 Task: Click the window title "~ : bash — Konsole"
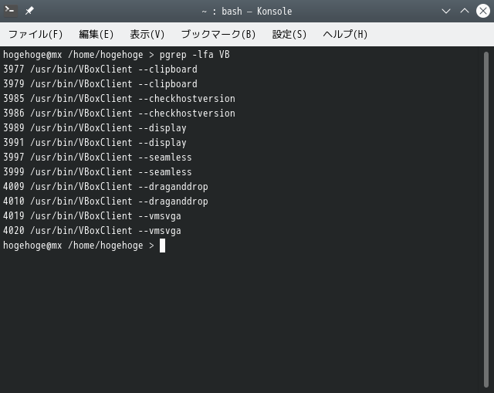[x=247, y=12]
